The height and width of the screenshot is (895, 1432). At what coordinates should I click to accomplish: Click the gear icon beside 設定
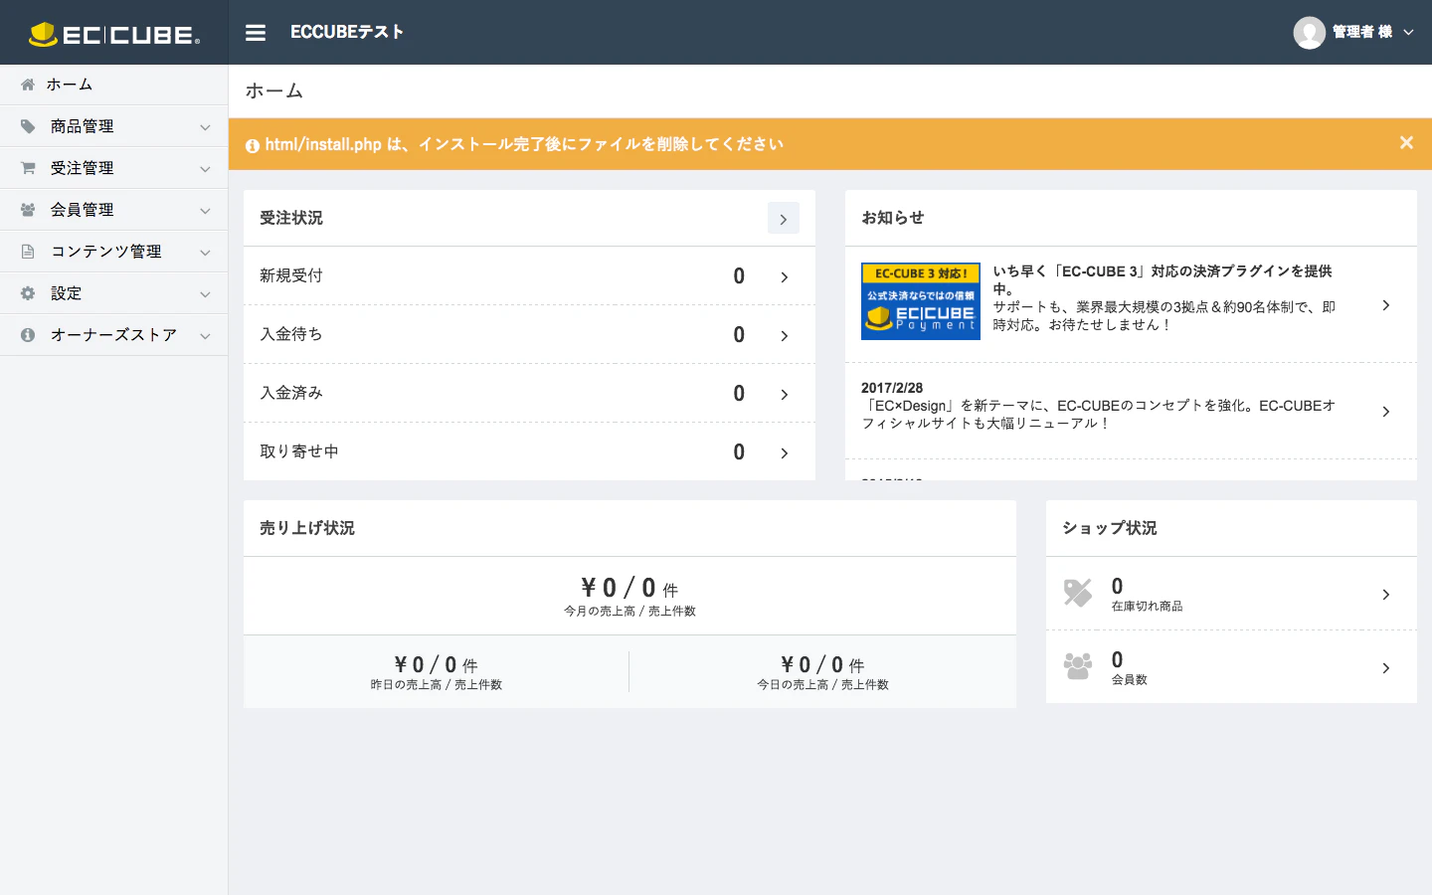[x=28, y=293]
